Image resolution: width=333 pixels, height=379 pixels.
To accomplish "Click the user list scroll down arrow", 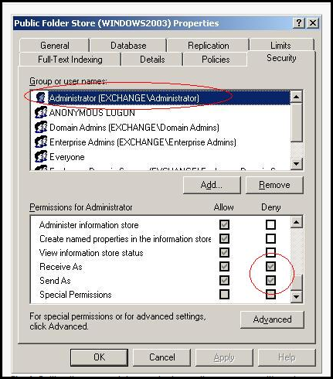I will 297,163.
